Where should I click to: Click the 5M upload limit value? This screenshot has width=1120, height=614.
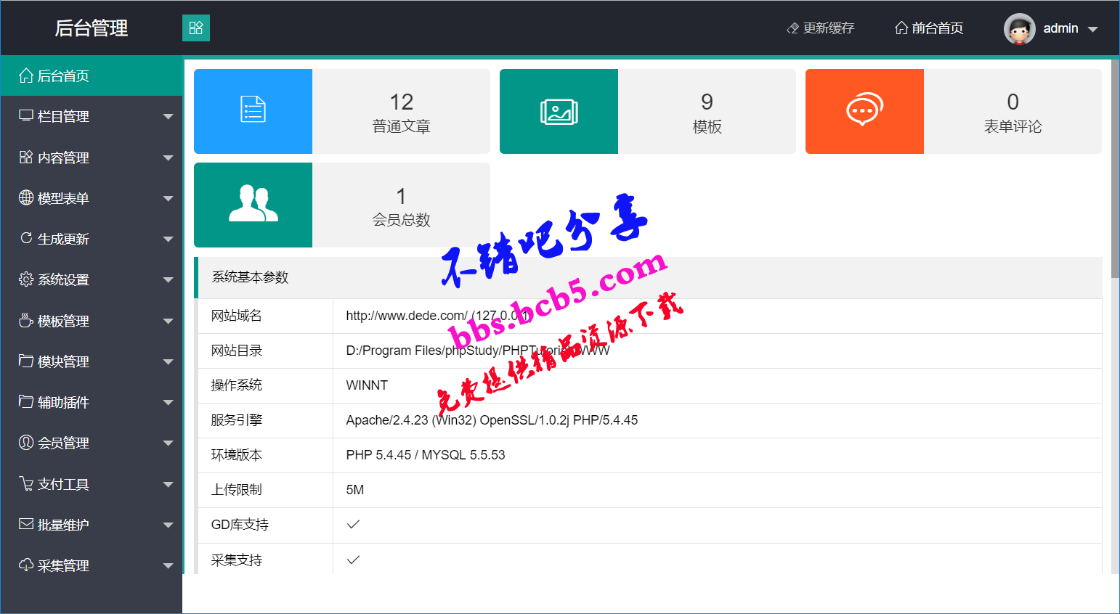[x=355, y=490]
